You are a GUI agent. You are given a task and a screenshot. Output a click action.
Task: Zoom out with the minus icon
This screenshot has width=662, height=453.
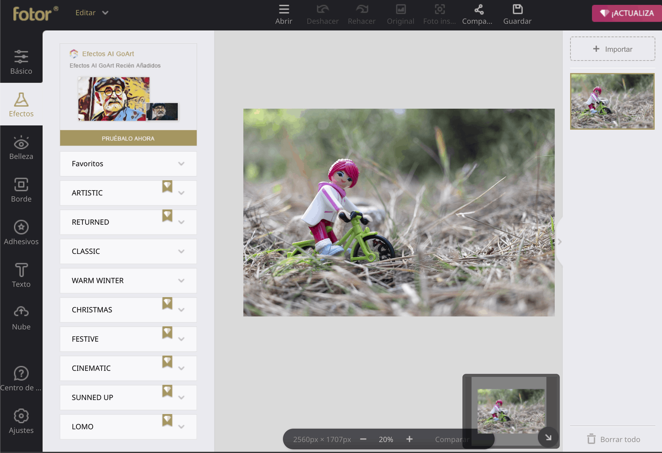click(363, 439)
